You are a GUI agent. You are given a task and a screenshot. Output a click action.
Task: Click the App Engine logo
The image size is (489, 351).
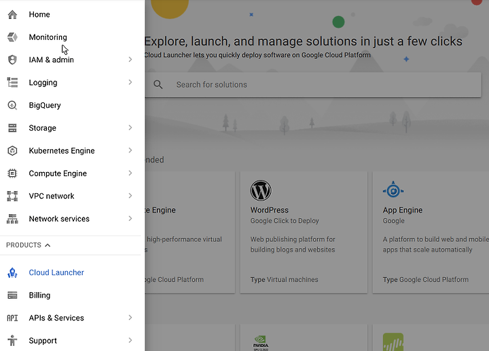393,190
